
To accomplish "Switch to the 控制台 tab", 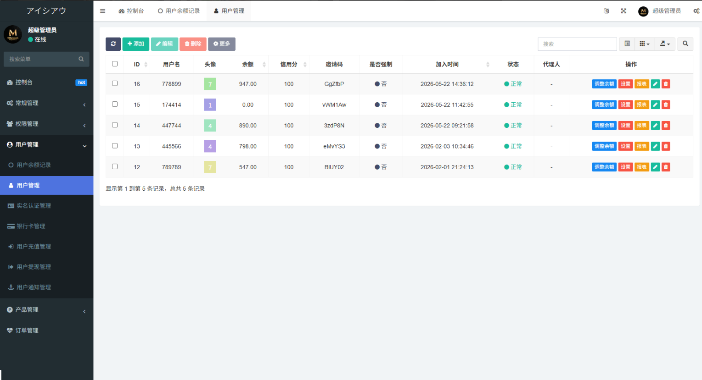I will (131, 11).
